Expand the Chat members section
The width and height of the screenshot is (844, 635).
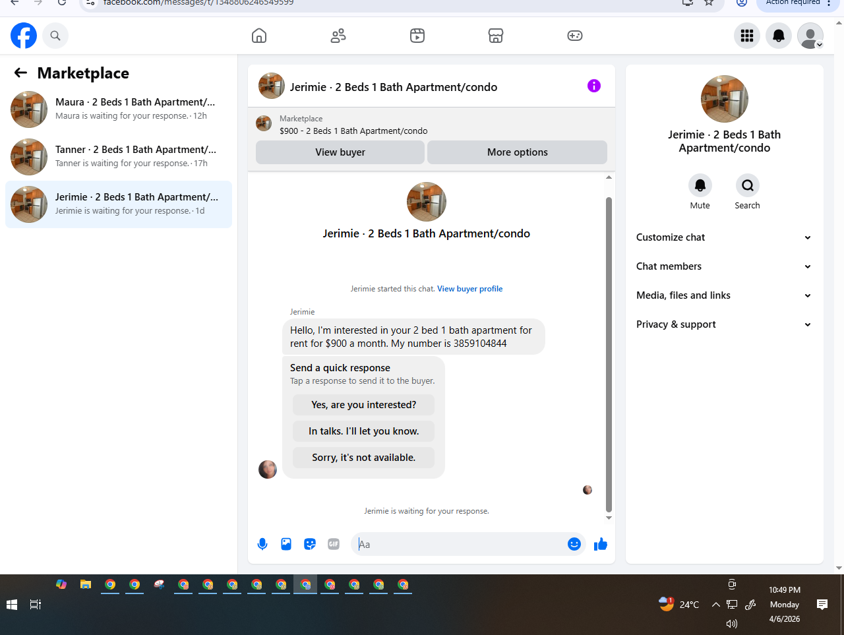click(x=724, y=266)
